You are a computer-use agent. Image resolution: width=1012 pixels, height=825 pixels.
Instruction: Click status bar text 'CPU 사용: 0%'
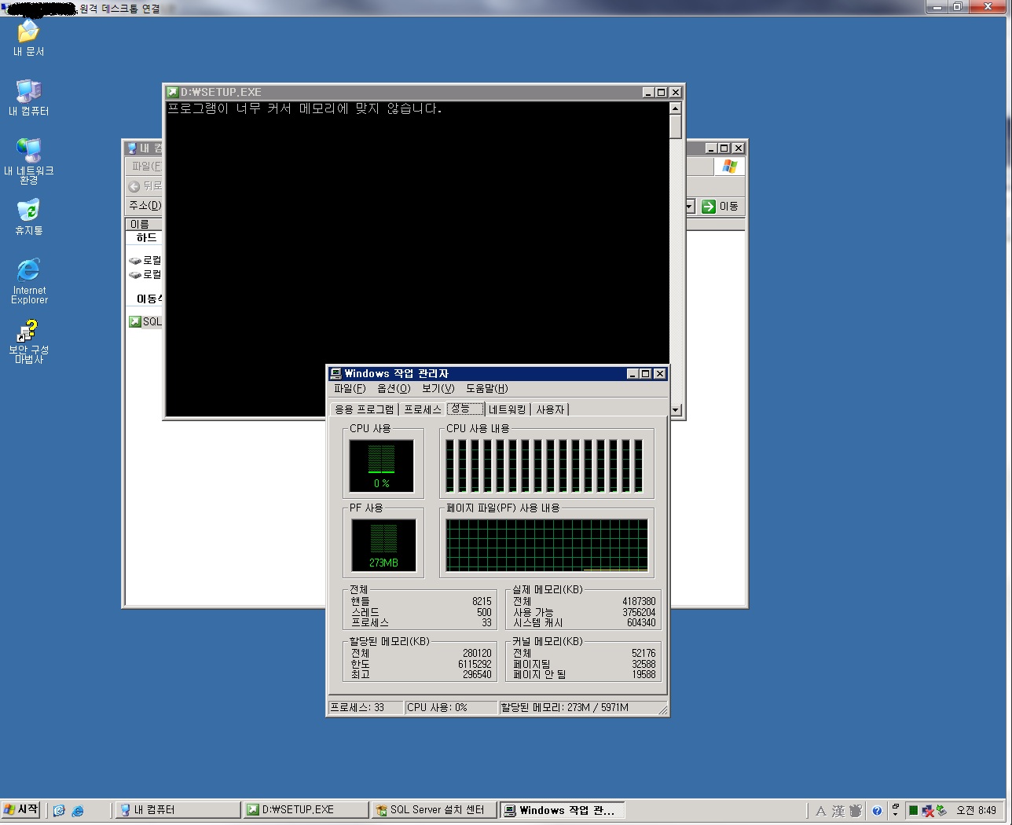coord(438,707)
